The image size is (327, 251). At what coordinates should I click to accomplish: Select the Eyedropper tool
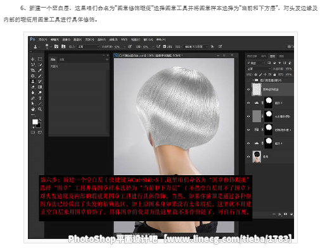coord(40,70)
